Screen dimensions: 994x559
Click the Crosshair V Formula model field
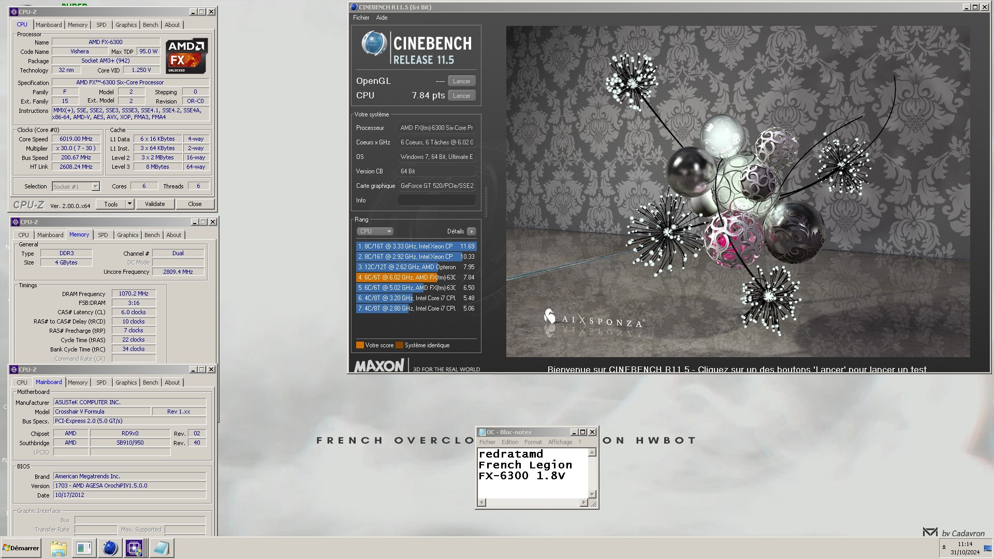click(x=102, y=412)
